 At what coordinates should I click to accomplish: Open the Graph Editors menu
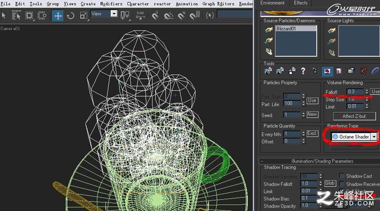218,4
